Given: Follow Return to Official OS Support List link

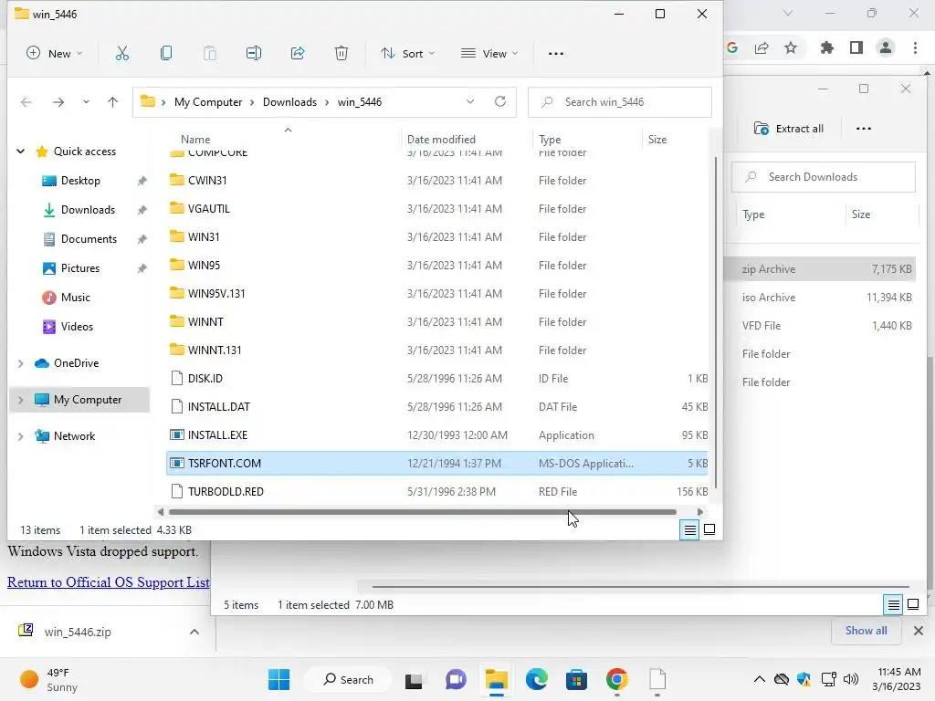Looking at the screenshot, I should [x=109, y=582].
